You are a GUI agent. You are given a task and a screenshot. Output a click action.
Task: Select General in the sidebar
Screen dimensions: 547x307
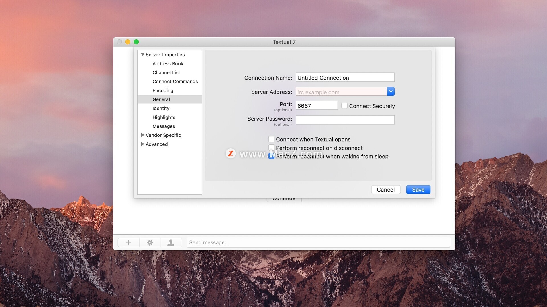(x=170, y=99)
